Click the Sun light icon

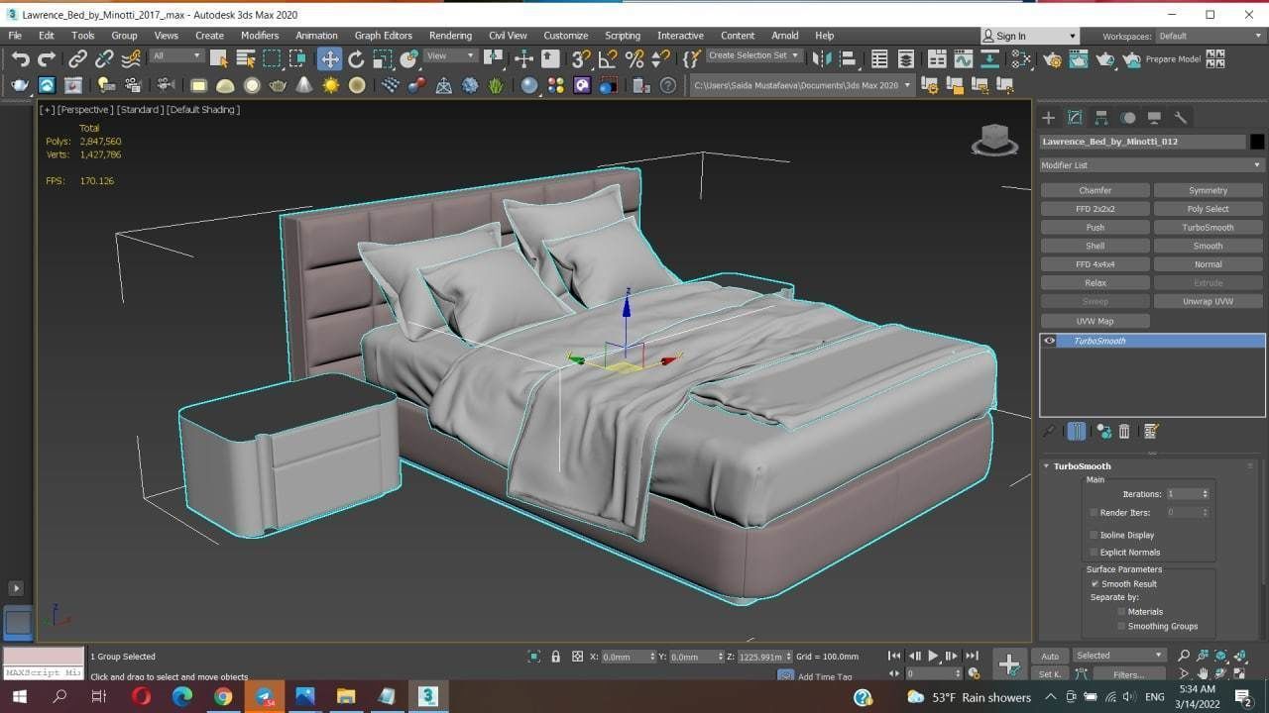pyautogui.click(x=330, y=85)
